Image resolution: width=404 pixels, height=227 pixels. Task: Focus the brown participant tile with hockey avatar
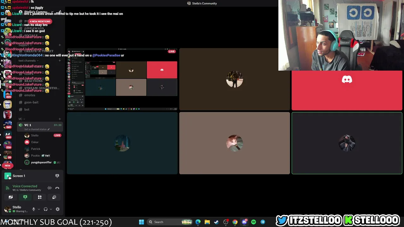tap(235, 79)
